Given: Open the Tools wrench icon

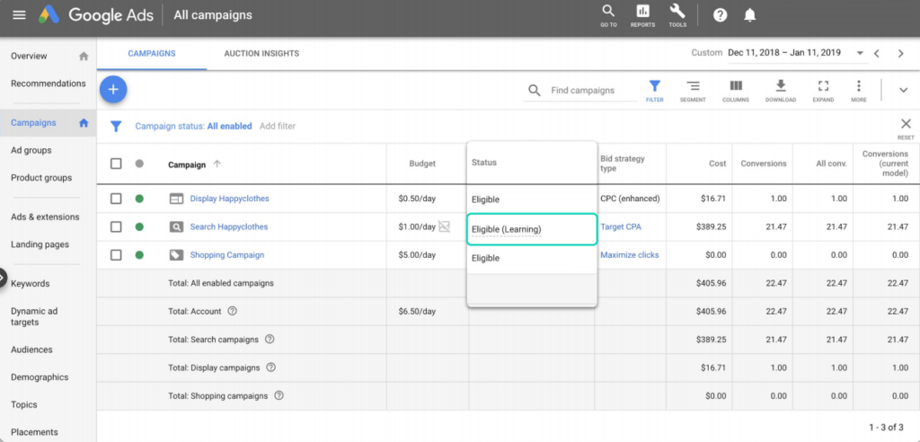Looking at the screenshot, I should point(677,16).
